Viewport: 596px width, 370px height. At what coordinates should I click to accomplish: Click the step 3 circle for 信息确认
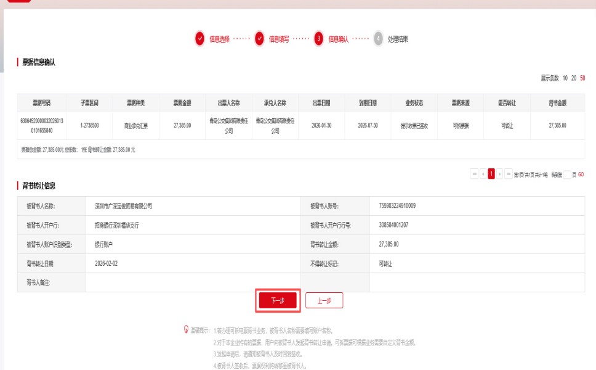[319, 39]
